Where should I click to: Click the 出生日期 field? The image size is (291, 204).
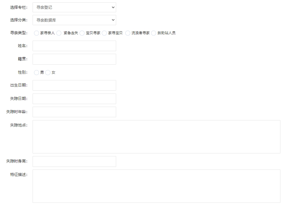[74, 85]
